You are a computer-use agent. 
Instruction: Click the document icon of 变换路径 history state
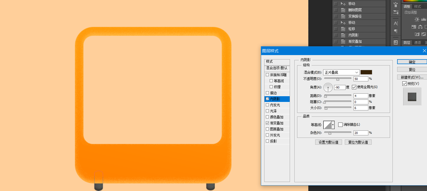(x=343, y=16)
